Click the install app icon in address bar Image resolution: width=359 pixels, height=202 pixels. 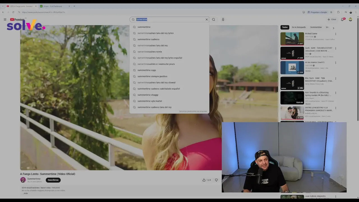pyautogui.click(x=303, y=12)
